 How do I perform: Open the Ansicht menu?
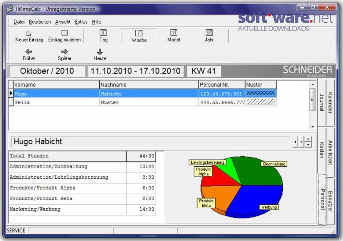[63, 22]
